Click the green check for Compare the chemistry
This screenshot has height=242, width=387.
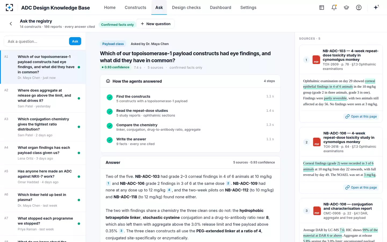coord(110,126)
